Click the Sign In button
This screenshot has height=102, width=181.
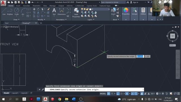click(134, 2)
